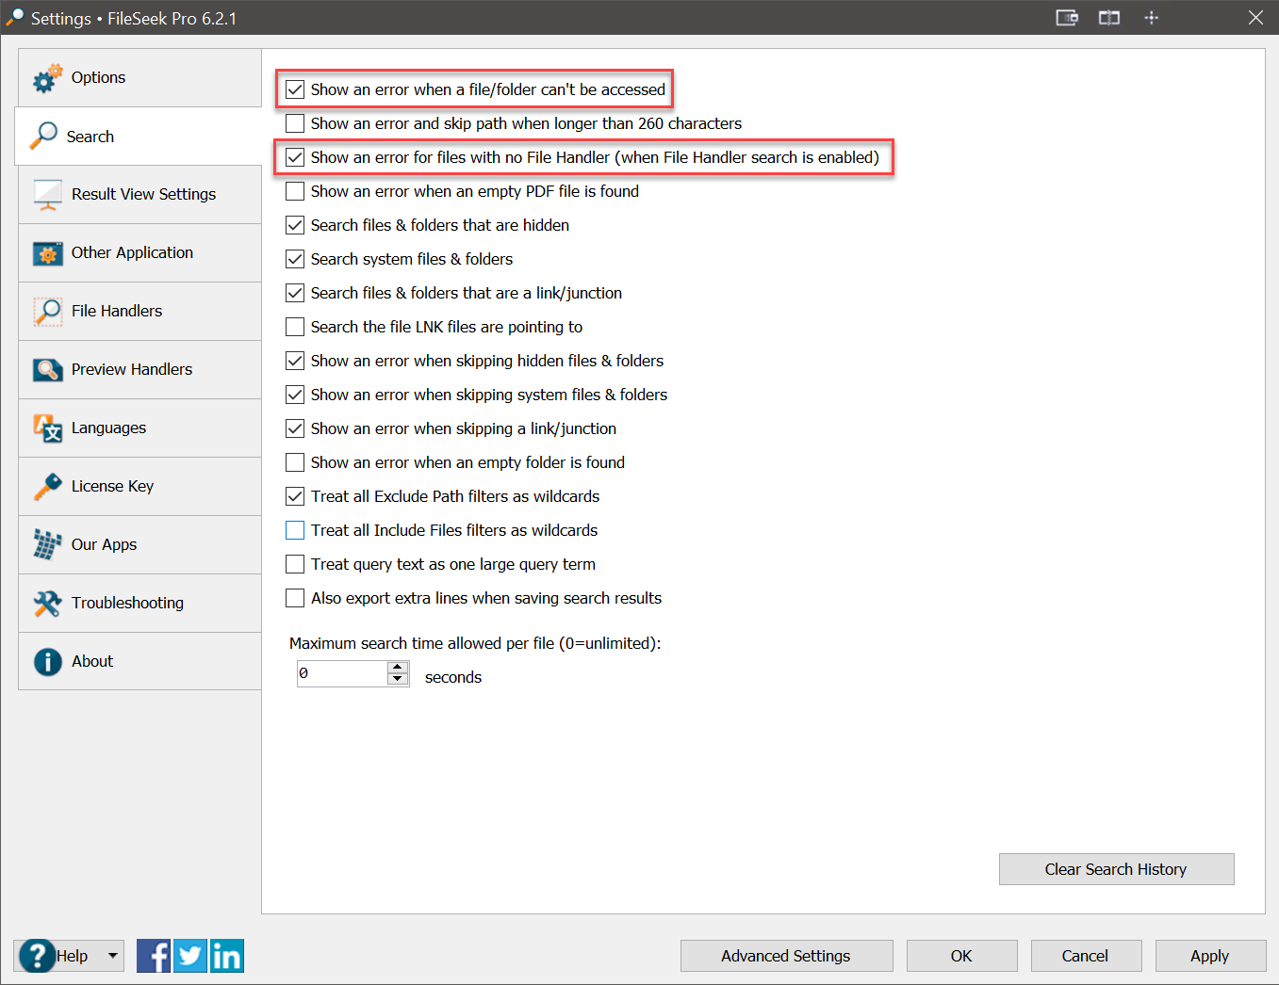Switch to Result View Settings tab

(143, 194)
